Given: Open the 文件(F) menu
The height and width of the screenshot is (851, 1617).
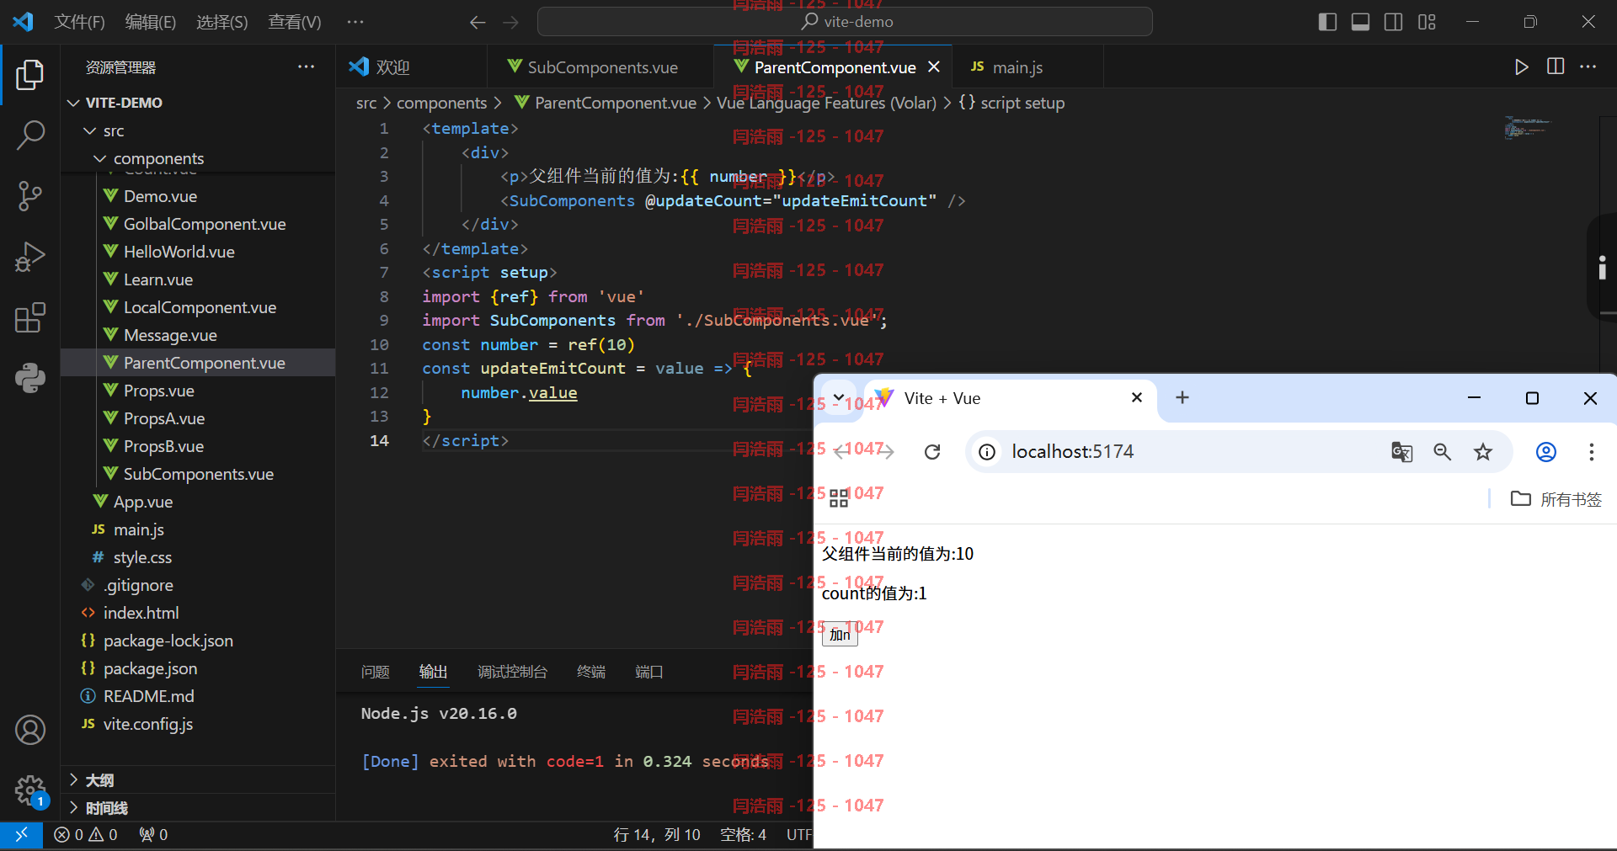Looking at the screenshot, I should tap(79, 22).
